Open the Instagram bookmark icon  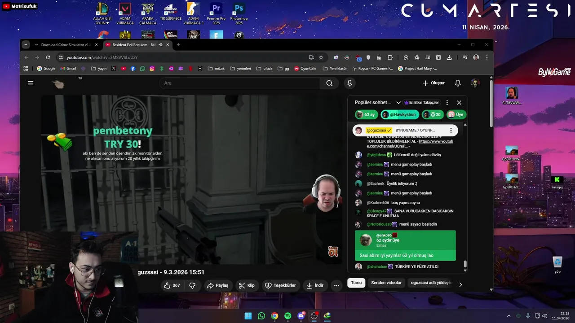pos(152,69)
